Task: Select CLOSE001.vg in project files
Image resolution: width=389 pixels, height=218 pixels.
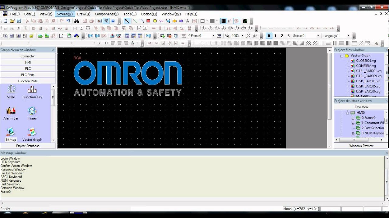Action: pyautogui.click(x=366, y=61)
